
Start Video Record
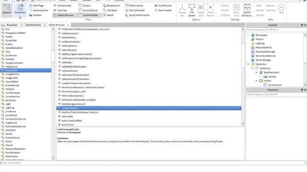pos(210,11)
